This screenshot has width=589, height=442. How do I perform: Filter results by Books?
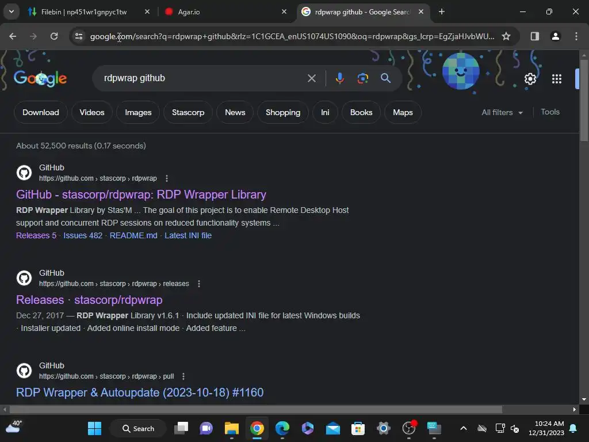(x=361, y=112)
